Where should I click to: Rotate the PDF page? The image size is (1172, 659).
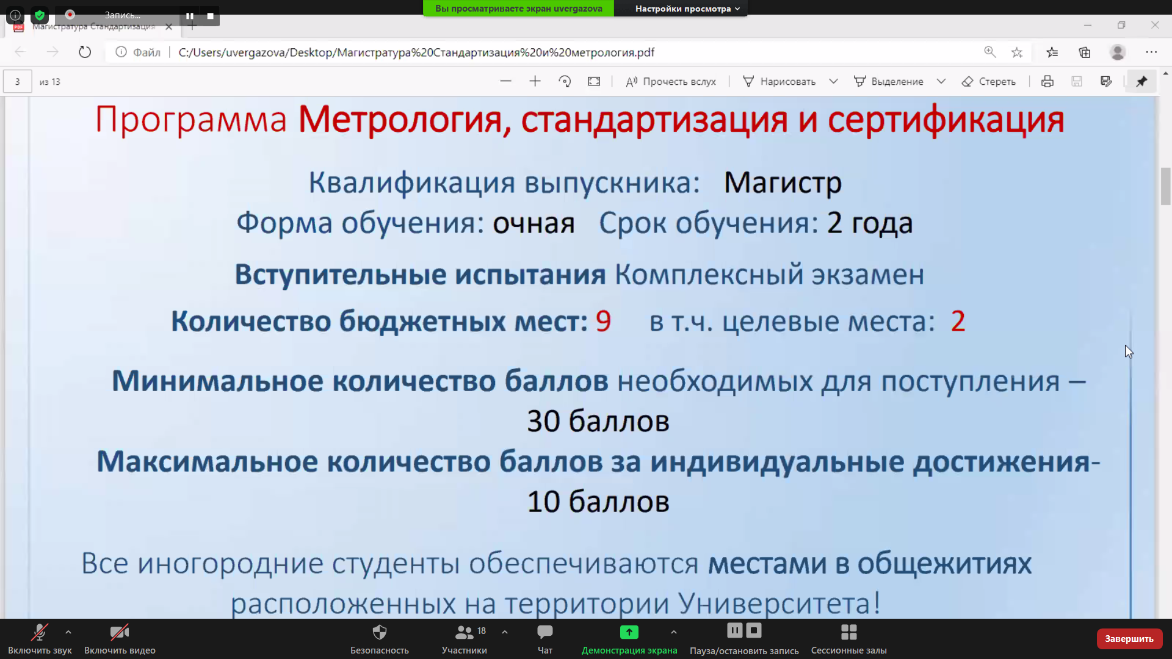pyautogui.click(x=565, y=81)
